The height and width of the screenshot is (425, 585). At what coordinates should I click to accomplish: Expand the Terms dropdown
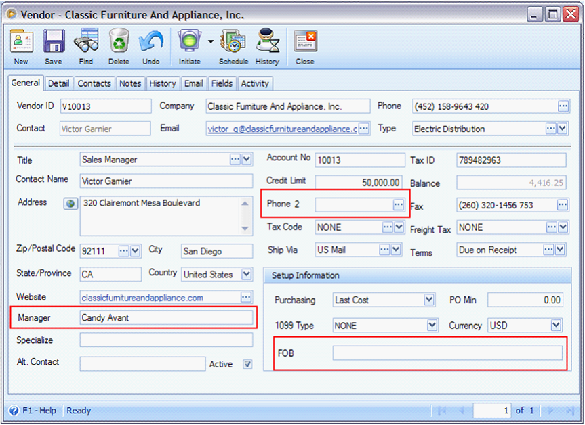[560, 250]
